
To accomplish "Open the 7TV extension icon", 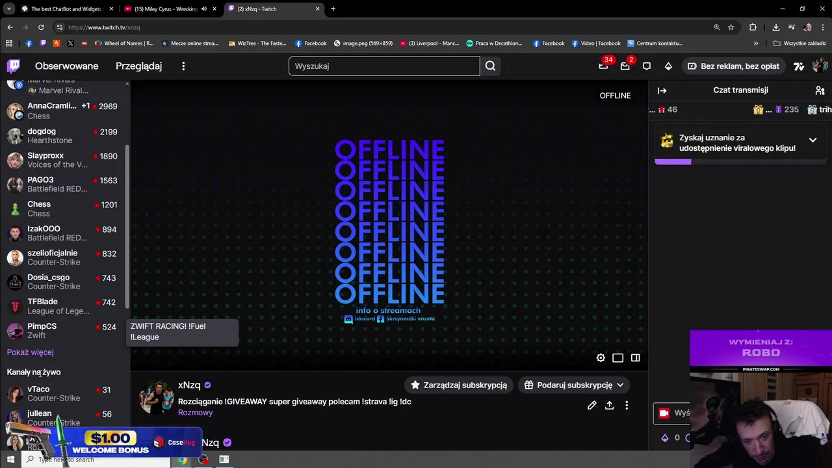I will (x=799, y=66).
